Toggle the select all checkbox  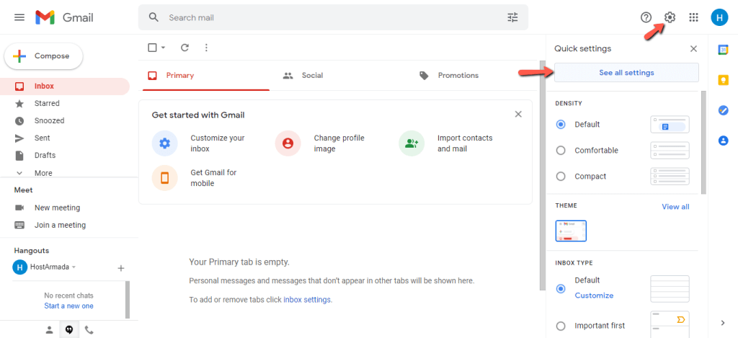pyautogui.click(x=152, y=48)
